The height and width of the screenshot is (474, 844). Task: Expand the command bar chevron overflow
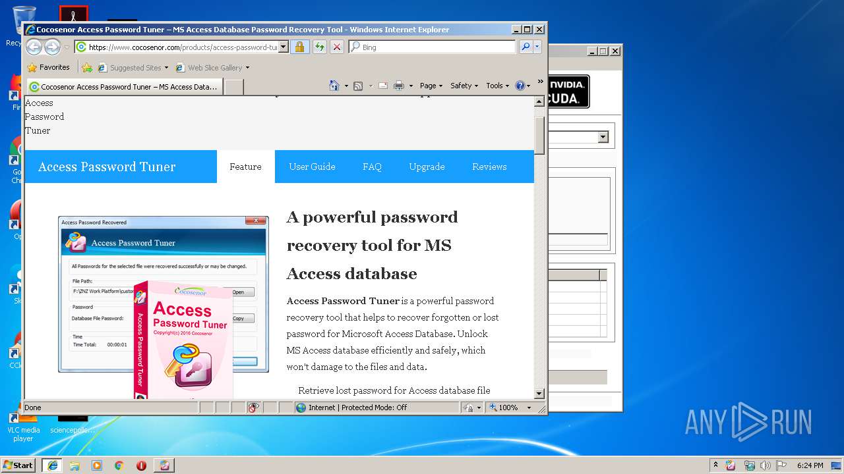click(x=541, y=82)
